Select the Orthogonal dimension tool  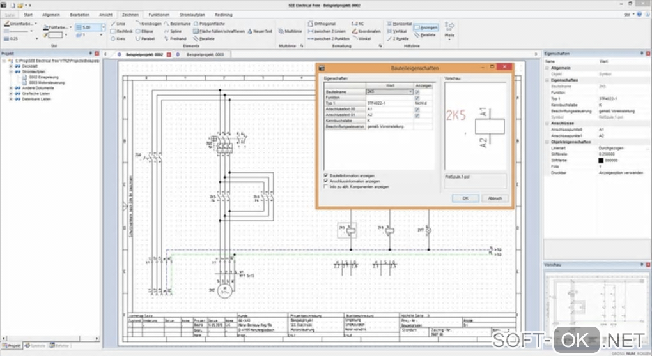(325, 23)
